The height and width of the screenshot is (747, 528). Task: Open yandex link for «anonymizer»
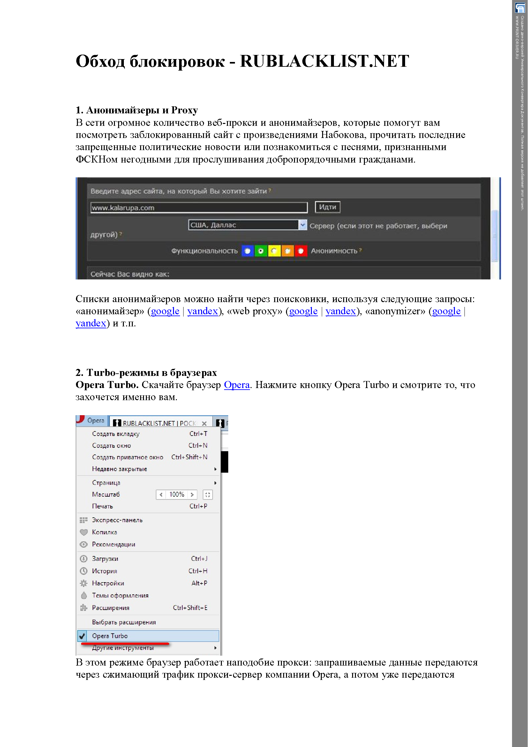91,324
